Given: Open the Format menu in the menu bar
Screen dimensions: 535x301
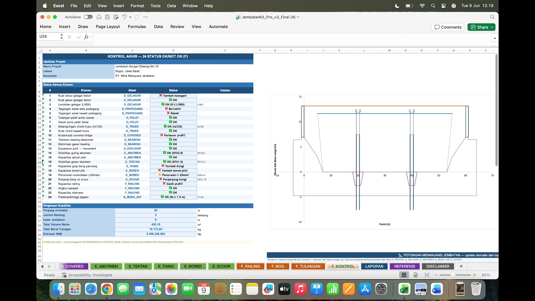Looking at the screenshot, I should (137, 6).
